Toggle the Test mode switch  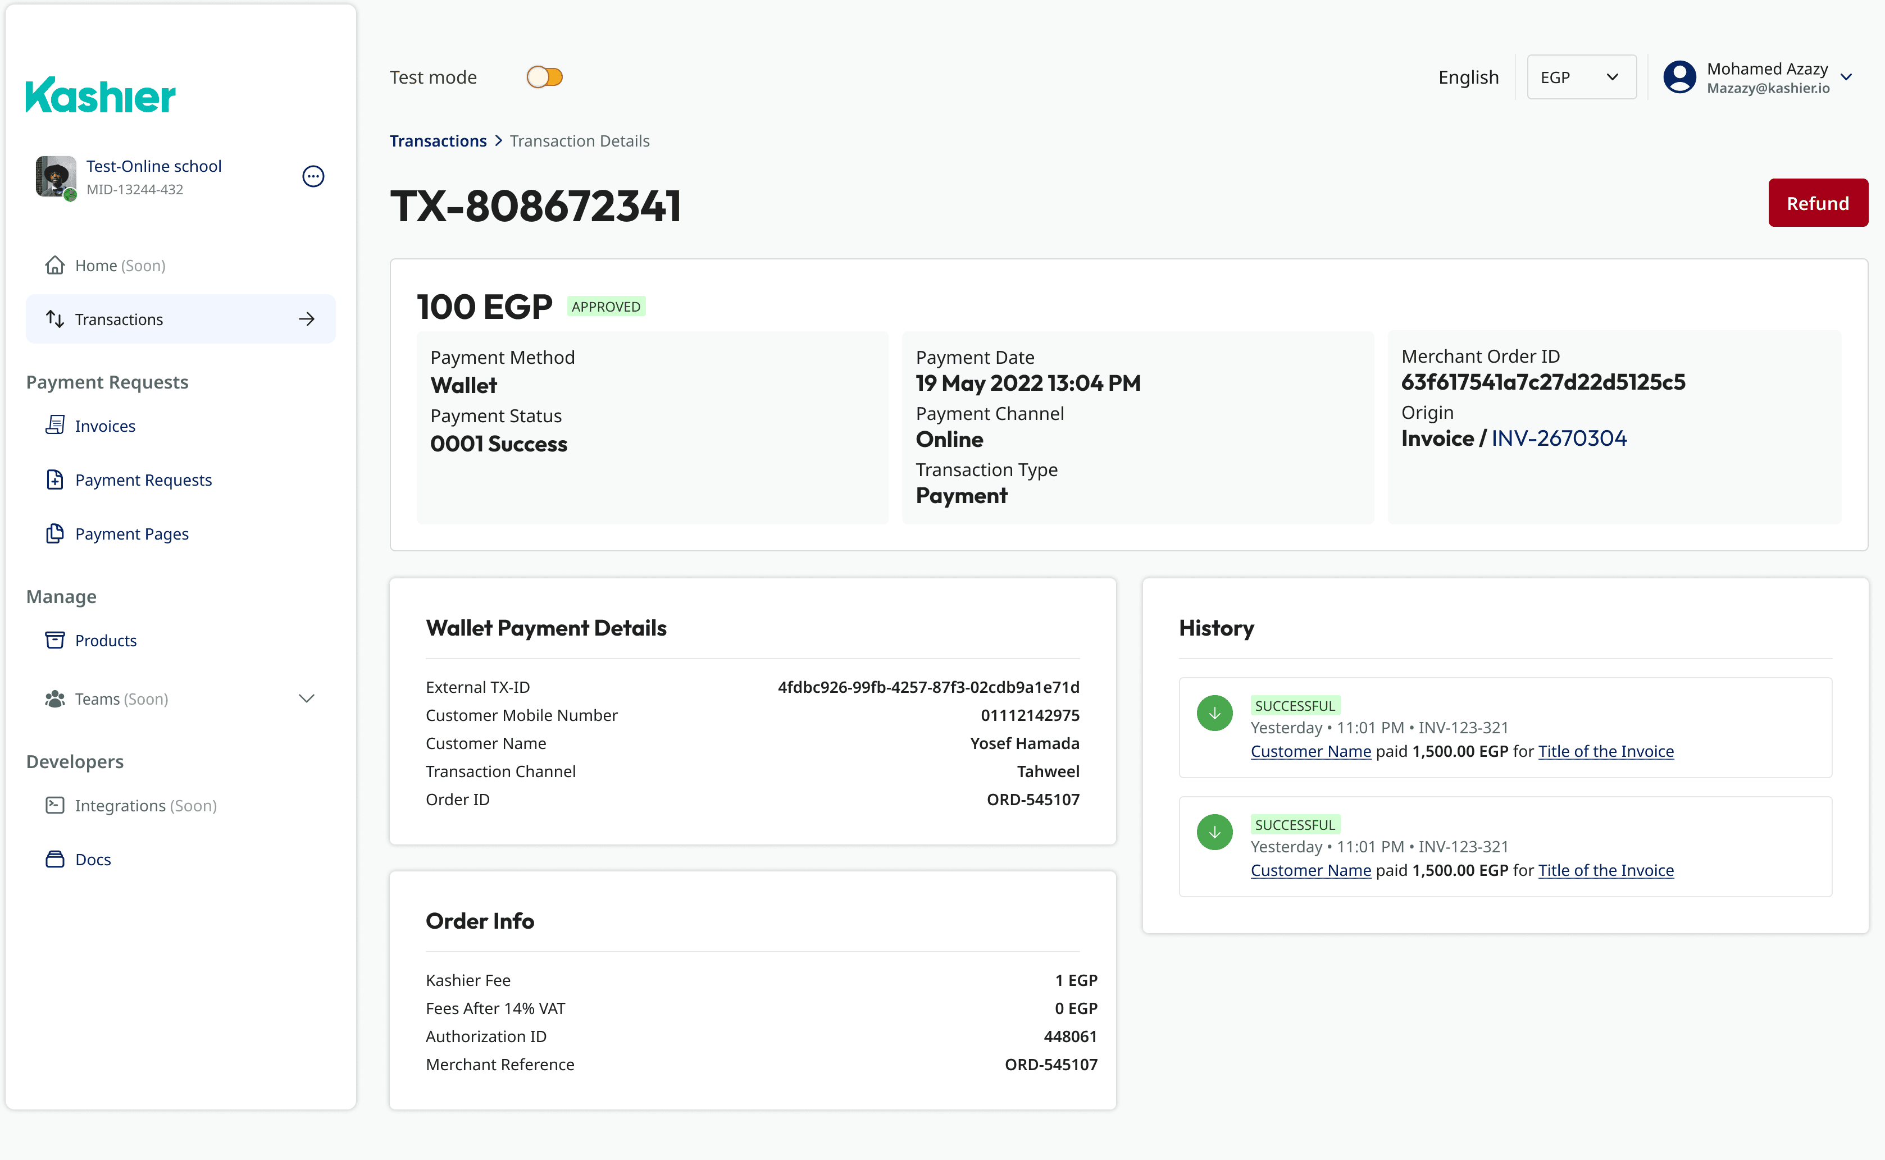pyautogui.click(x=544, y=77)
